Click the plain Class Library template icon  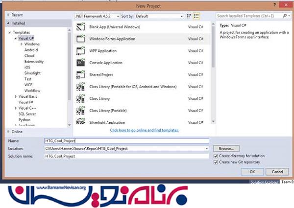click(x=81, y=99)
